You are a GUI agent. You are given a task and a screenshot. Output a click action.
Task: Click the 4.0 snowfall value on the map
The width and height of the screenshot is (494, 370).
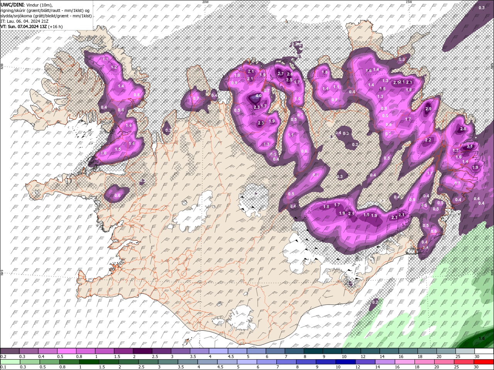(x=259, y=96)
